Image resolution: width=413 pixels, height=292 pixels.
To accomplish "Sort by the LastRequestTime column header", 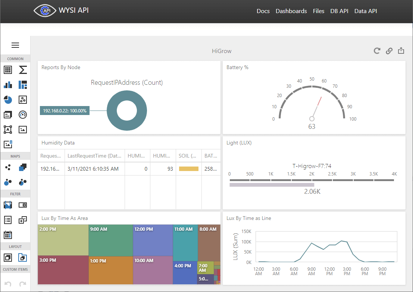I will coord(94,156).
